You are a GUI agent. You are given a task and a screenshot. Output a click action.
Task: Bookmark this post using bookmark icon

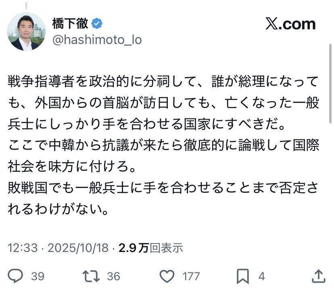242,276
